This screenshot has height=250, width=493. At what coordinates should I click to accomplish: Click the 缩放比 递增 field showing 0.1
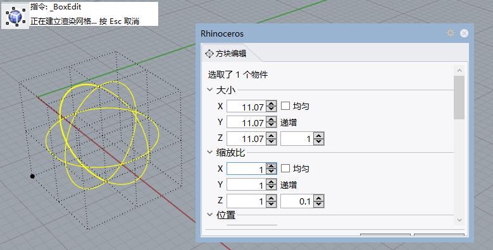[x=297, y=201]
